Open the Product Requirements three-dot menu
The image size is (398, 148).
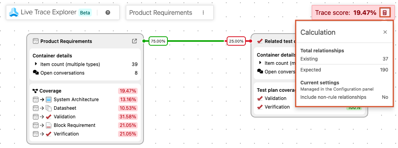point(203,12)
